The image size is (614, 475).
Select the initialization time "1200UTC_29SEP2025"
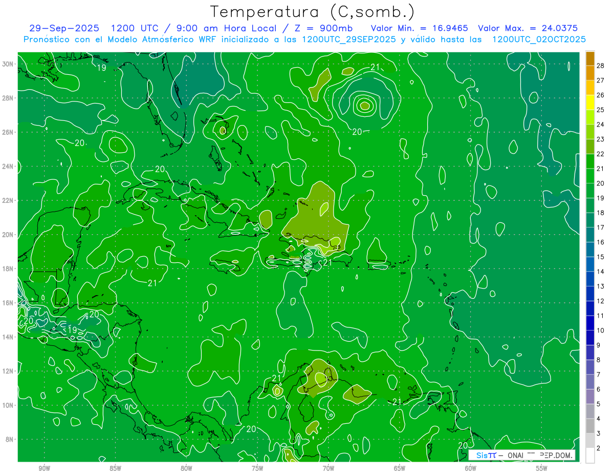click(x=348, y=39)
